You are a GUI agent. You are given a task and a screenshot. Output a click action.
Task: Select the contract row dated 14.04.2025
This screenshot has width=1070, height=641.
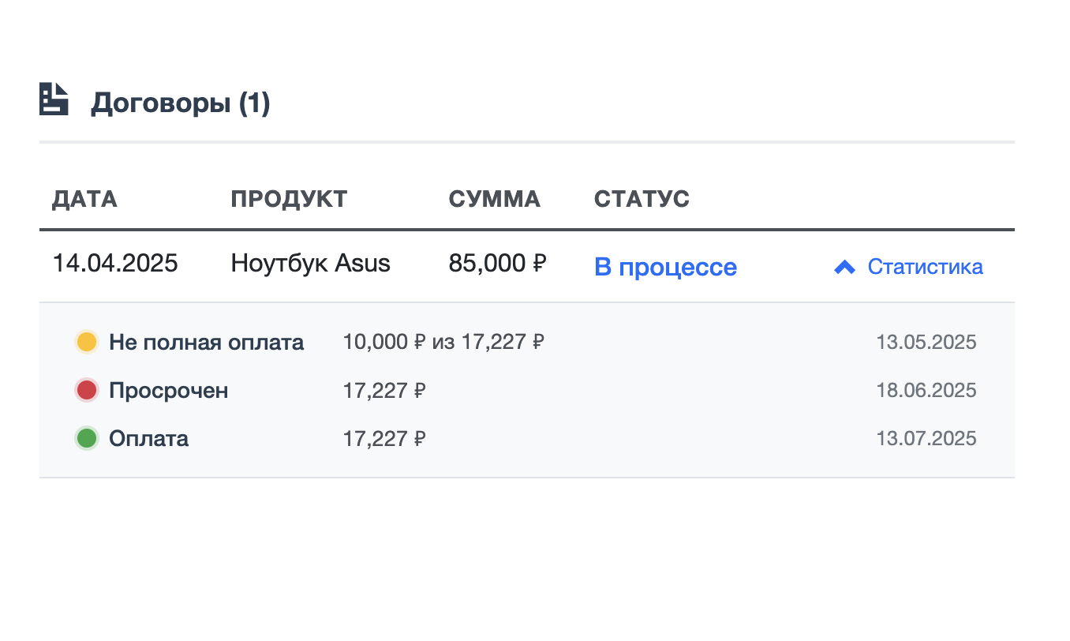point(115,263)
